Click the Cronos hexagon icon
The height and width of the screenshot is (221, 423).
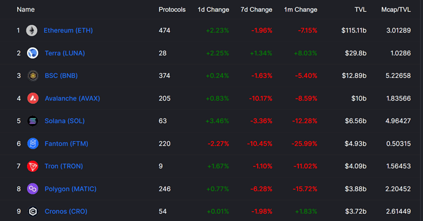click(33, 212)
